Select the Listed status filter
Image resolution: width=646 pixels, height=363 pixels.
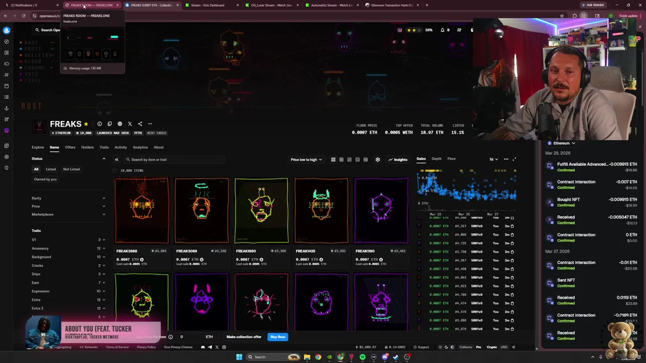[x=50, y=169]
